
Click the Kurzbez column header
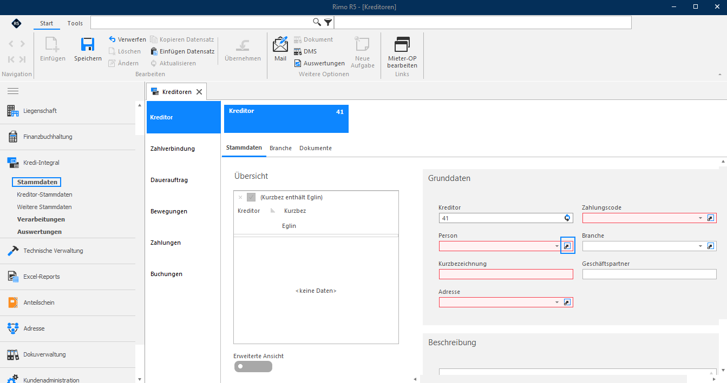[x=295, y=211]
